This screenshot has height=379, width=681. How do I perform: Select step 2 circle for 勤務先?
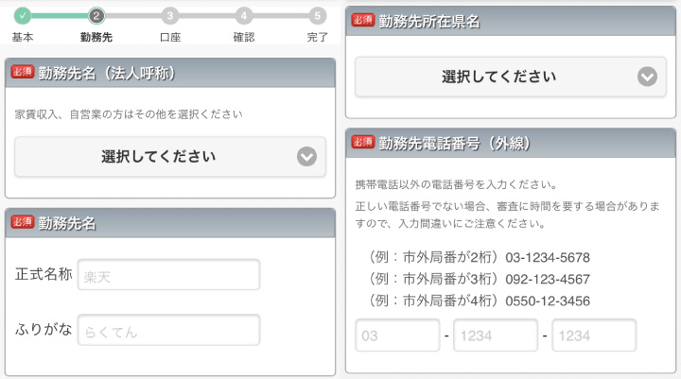pos(96,16)
